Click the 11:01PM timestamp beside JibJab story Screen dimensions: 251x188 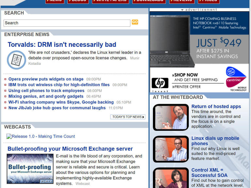click(x=116, y=108)
